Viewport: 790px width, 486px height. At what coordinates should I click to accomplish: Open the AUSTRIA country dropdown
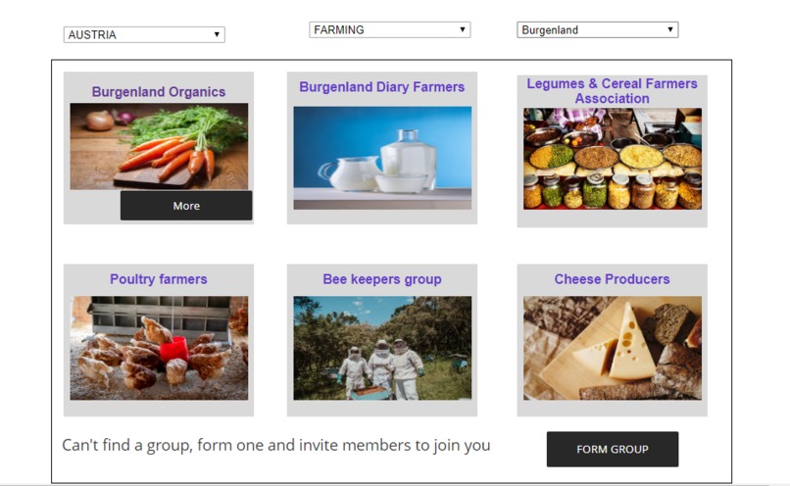(144, 34)
